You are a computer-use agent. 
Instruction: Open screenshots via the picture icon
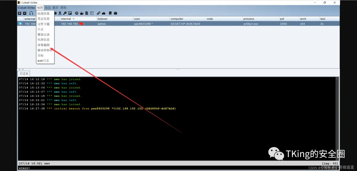pos(70,13)
